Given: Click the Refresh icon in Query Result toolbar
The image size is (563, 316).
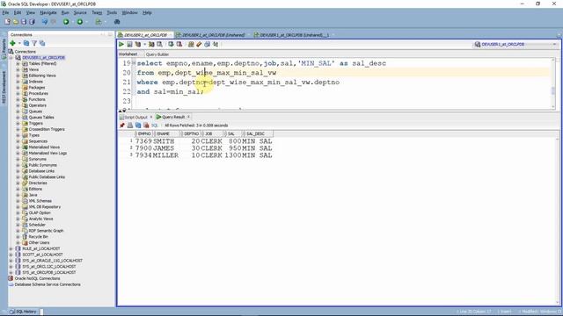Looking at the screenshot, I should point(138,126).
